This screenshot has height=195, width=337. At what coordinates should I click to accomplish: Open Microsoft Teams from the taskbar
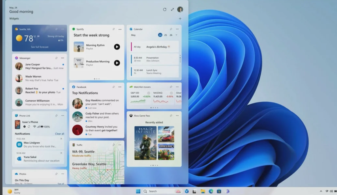227,191
